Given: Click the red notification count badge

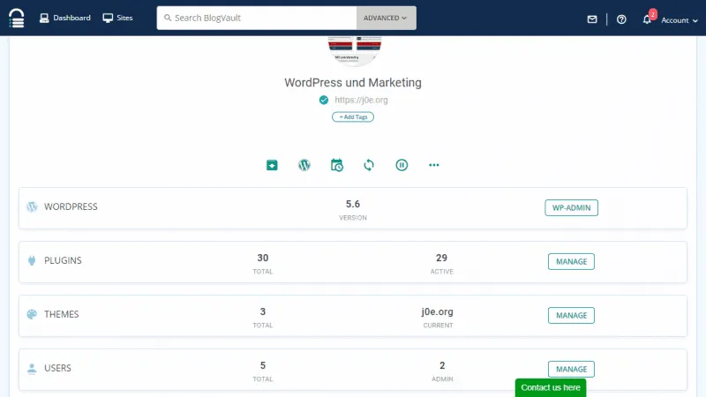Looking at the screenshot, I should pyautogui.click(x=653, y=14).
